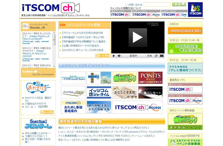Image resolution: width=223 pixels, height=146 pixels.
Task: Open 【TVフォーラムかながわ】9月の放送内容 news link
Action: tap(82, 33)
